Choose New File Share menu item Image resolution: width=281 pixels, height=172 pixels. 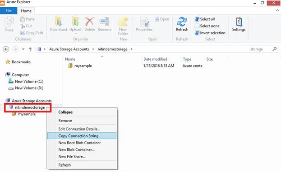82,157
